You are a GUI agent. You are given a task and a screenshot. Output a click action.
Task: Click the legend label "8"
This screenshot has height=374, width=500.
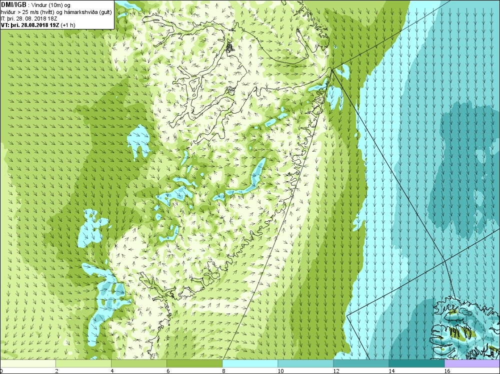coord(223,371)
